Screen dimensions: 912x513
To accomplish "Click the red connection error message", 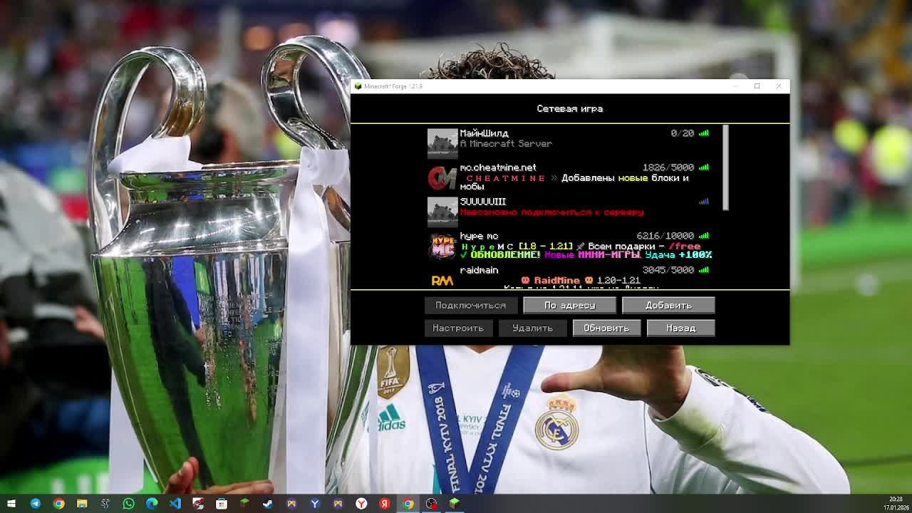I will pos(551,212).
